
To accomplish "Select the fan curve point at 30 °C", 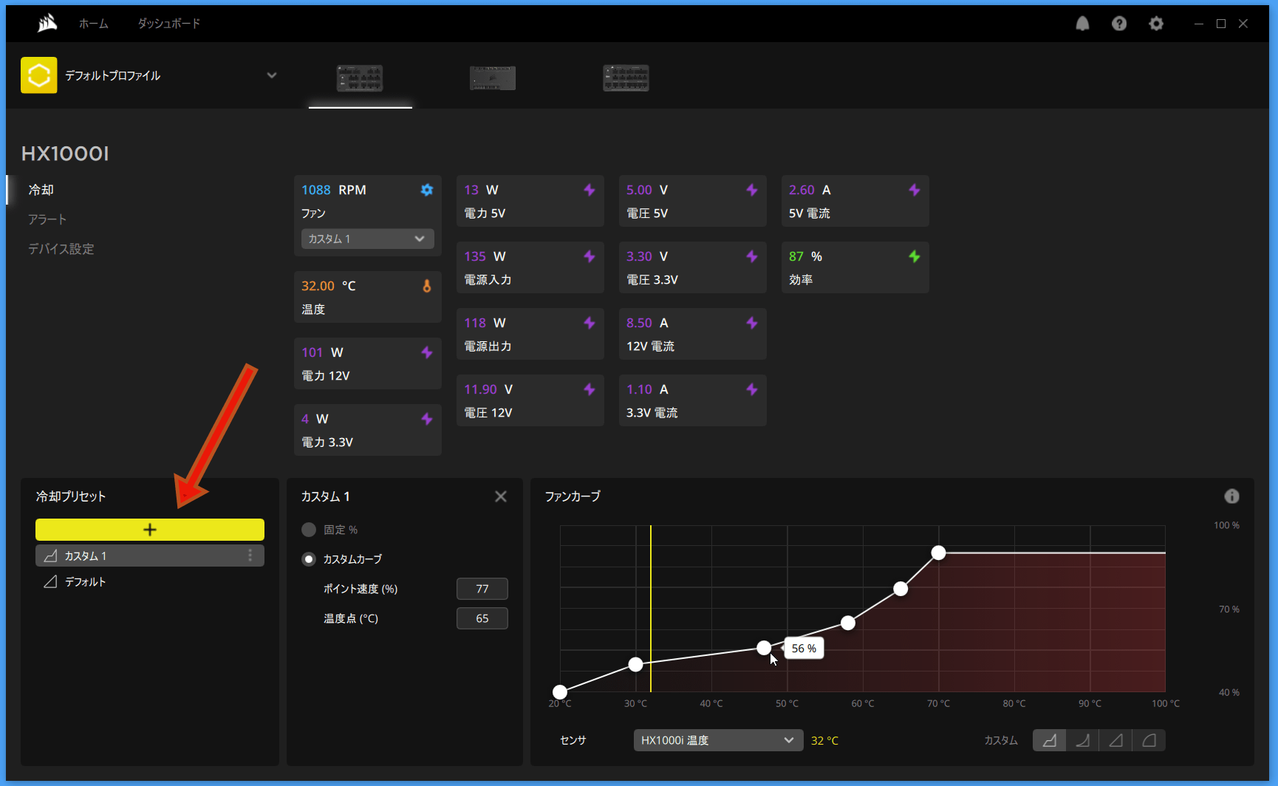I will pyautogui.click(x=635, y=664).
